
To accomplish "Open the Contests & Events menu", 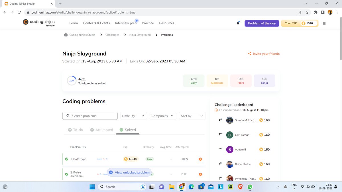I will [x=97, y=23].
